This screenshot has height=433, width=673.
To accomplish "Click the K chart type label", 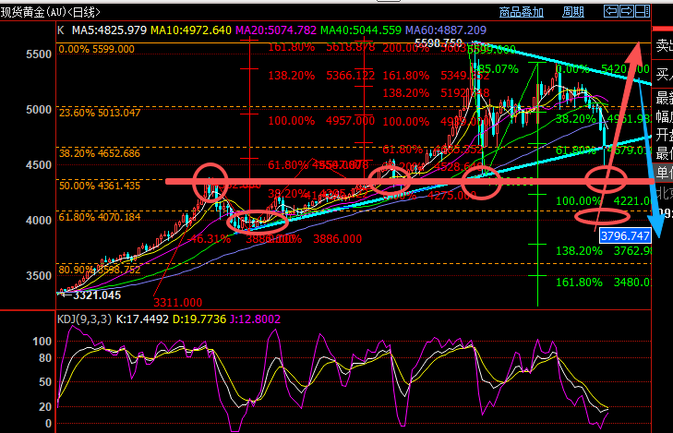I will (60, 30).
